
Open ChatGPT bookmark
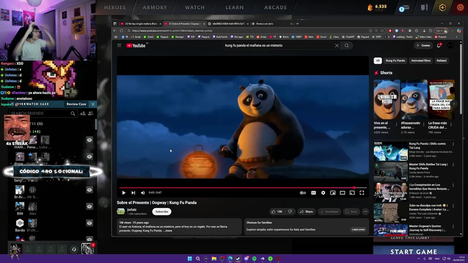(x=348, y=37)
